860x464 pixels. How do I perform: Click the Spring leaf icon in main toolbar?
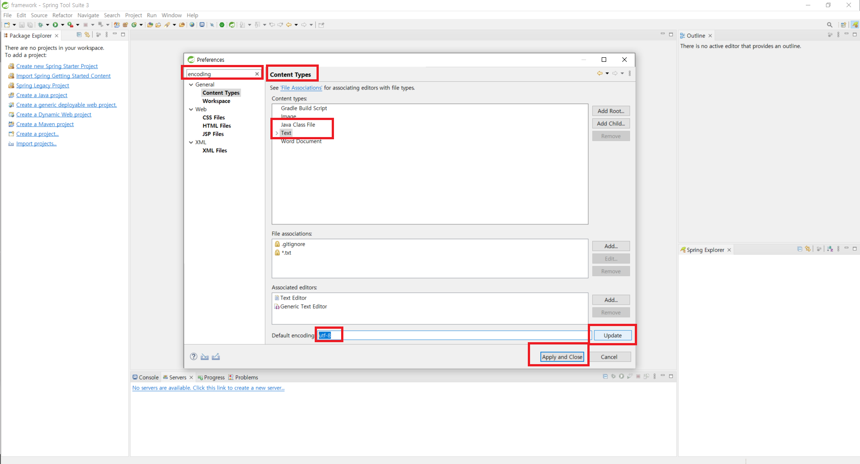click(x=232, y=25)
